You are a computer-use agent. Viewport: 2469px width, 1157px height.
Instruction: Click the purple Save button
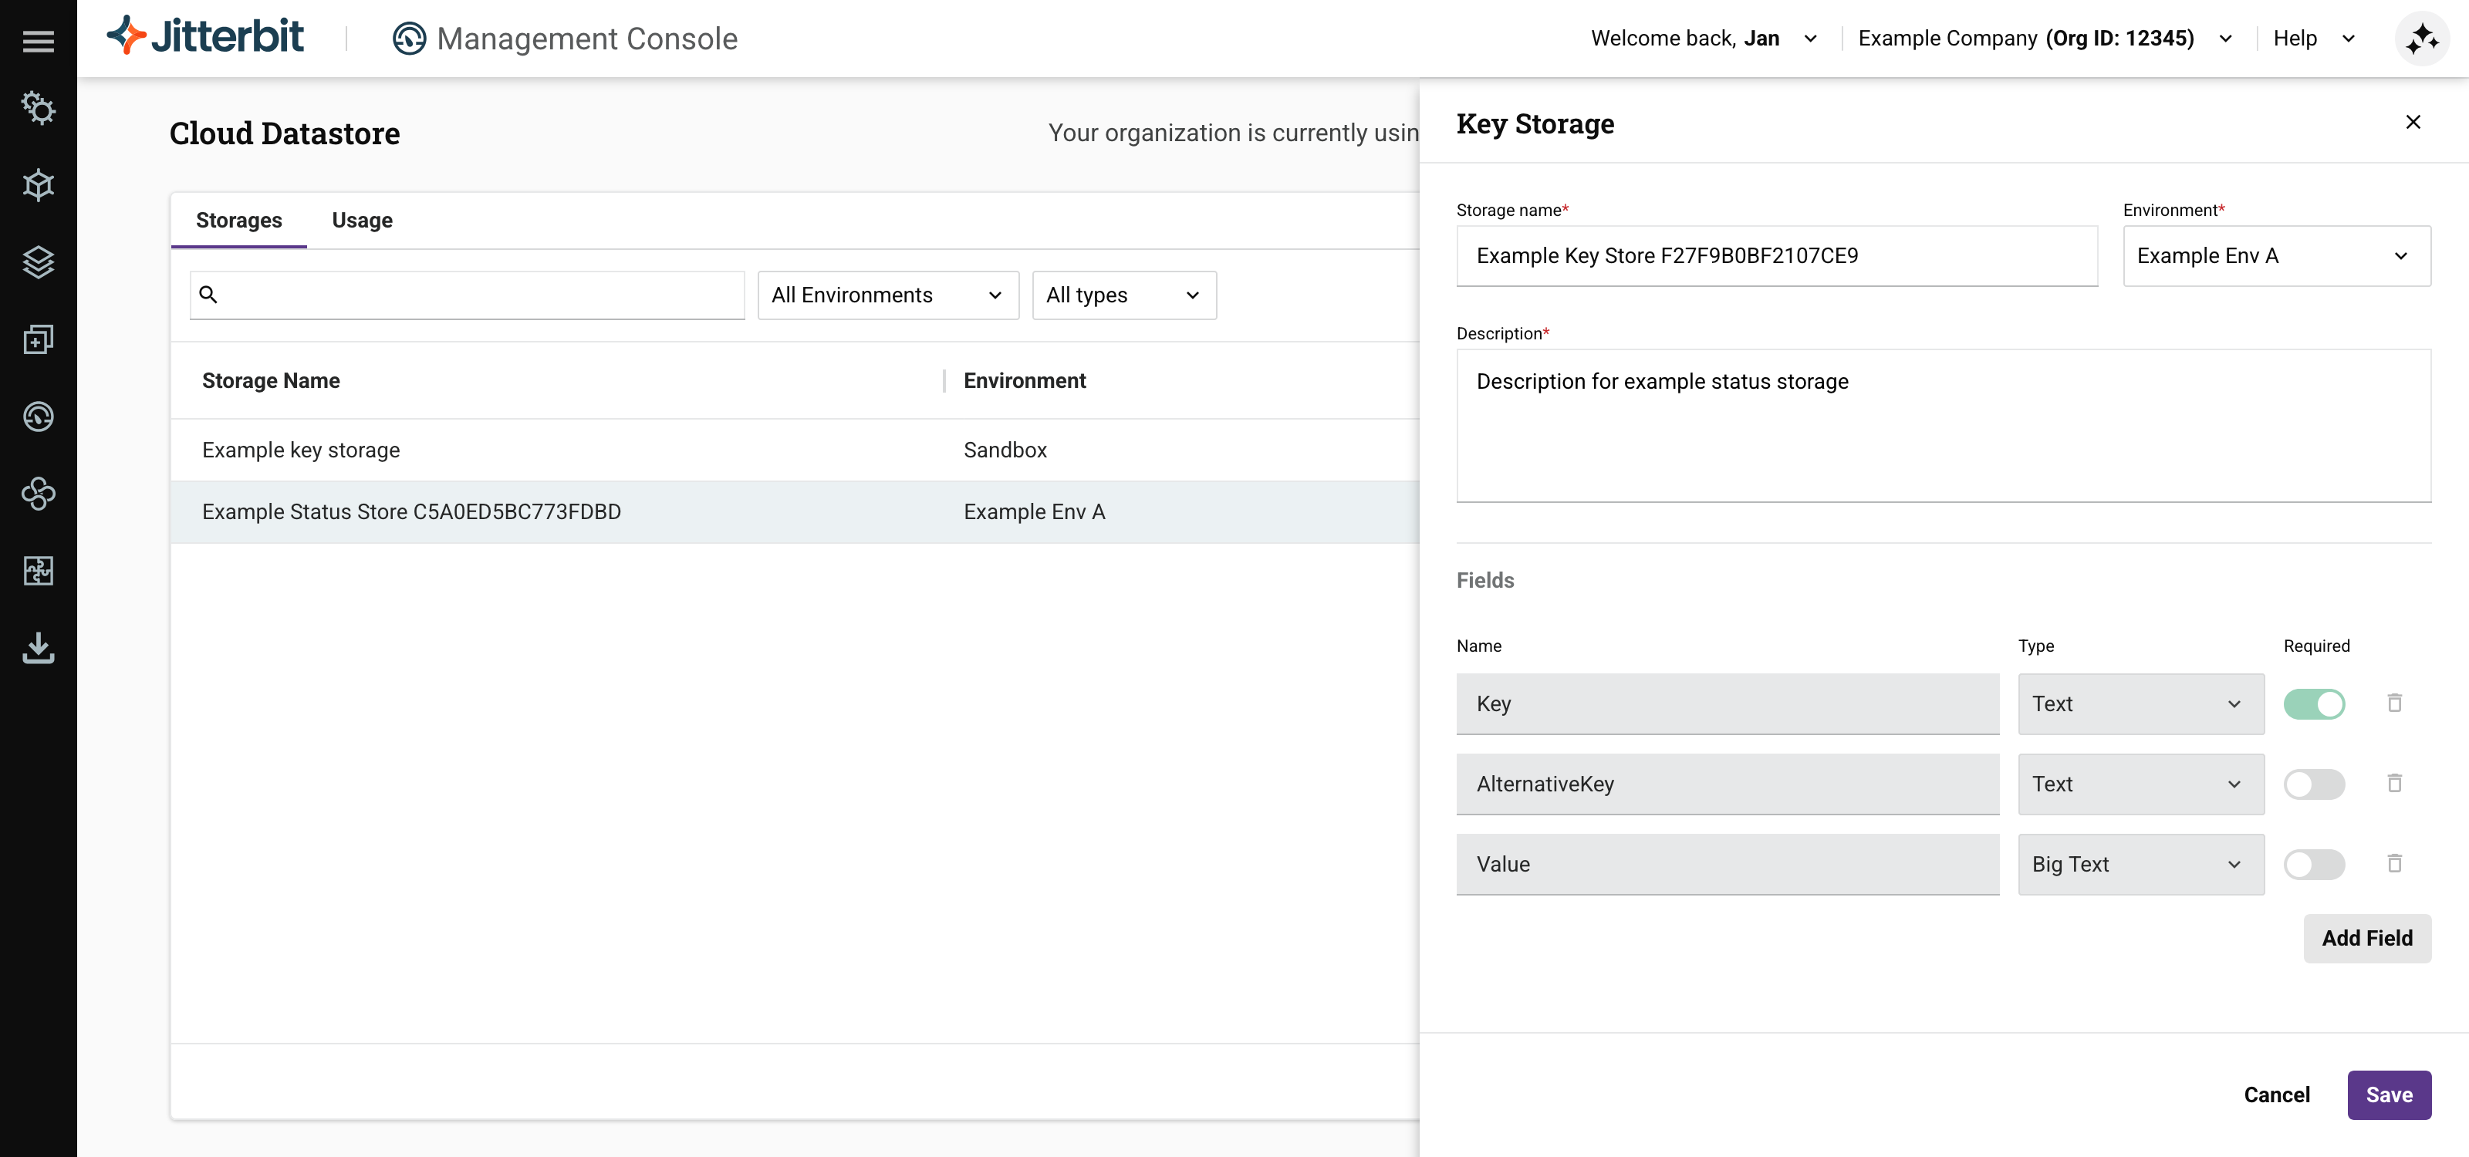[x=2387, y=1095]
